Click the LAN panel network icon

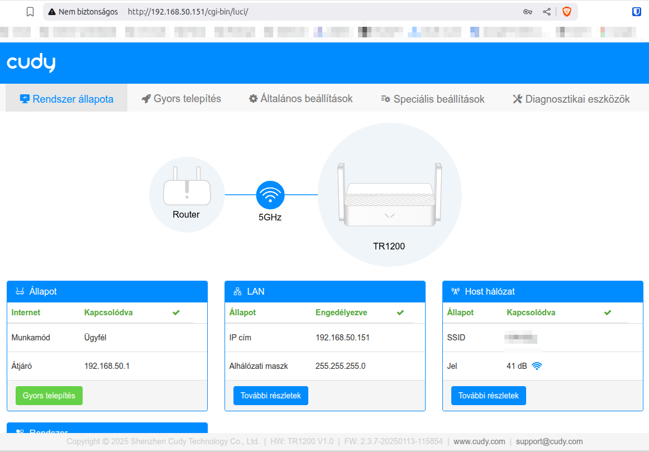click(237, 291)
